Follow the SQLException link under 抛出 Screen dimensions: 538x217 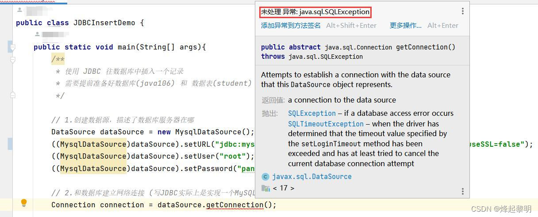pos(312,114)
